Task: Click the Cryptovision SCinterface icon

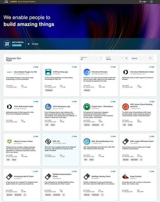Action: coord(87,107)
